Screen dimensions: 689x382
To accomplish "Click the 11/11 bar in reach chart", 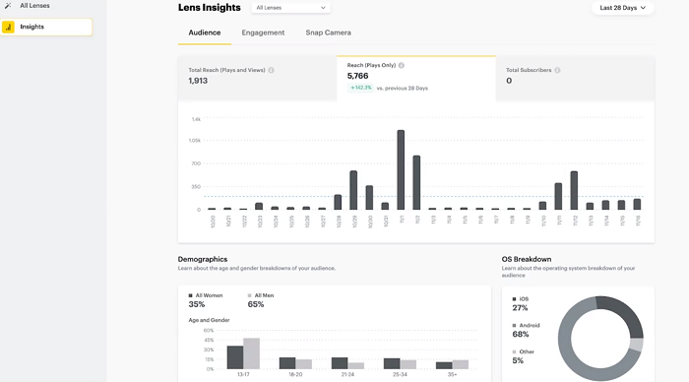I will [558, 196].
